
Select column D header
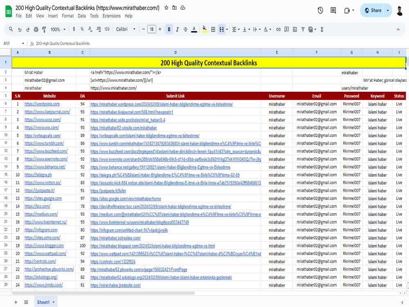coord(175,52)
